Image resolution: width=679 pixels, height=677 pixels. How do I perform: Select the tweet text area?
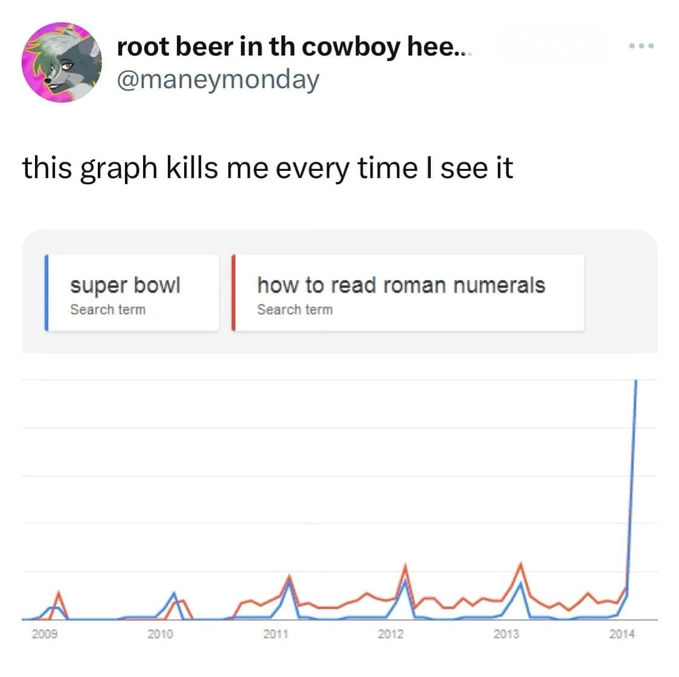coord(267,169)
